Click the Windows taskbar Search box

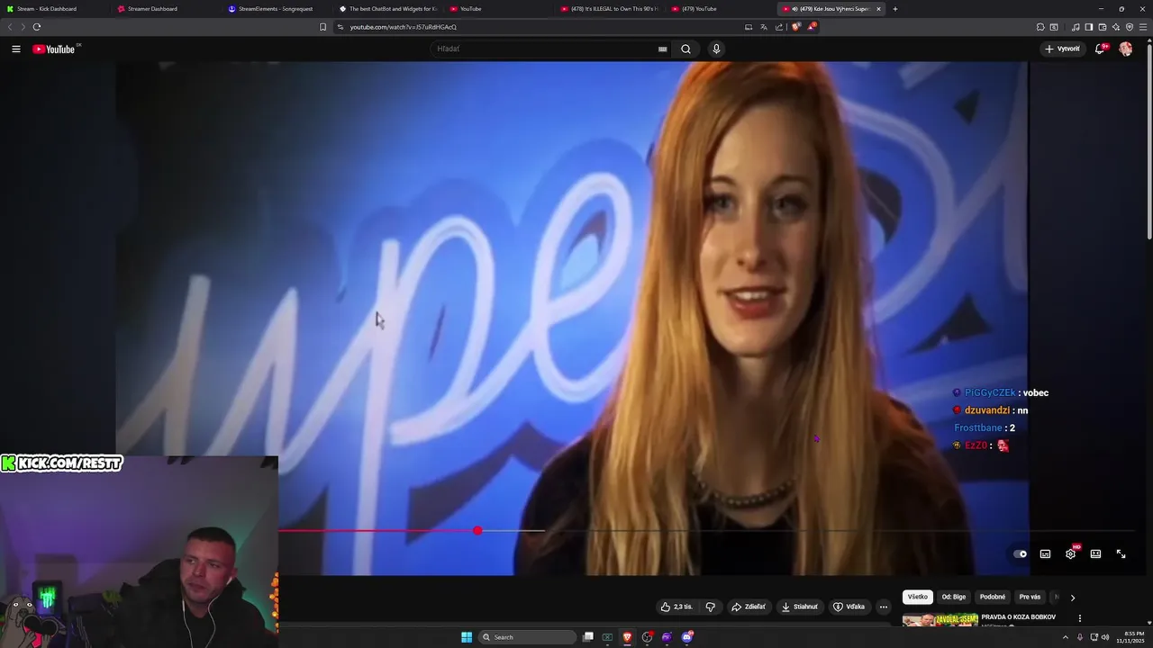tap(527, 637)
